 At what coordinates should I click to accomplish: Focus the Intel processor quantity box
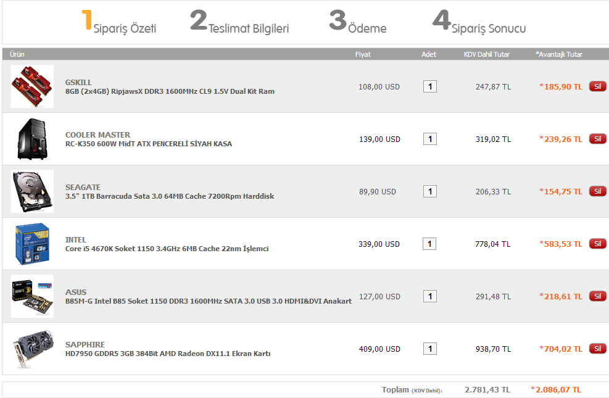(429, 244)
